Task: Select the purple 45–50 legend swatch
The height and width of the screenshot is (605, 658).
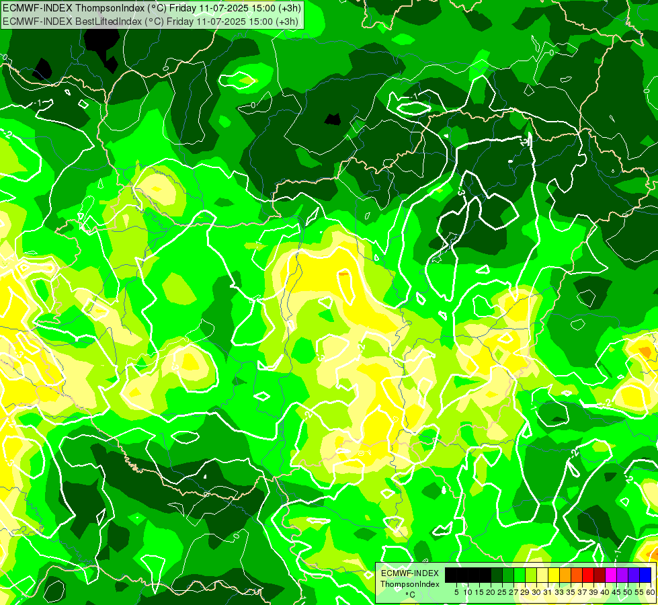Action: coord(622,575)
